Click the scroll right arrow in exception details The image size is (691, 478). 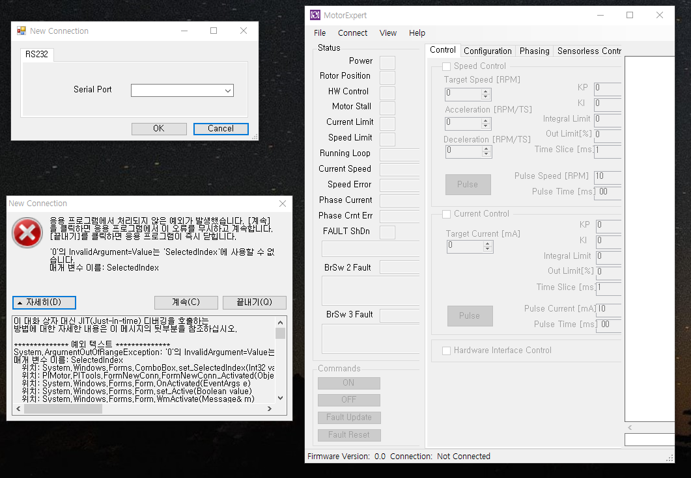270,409
